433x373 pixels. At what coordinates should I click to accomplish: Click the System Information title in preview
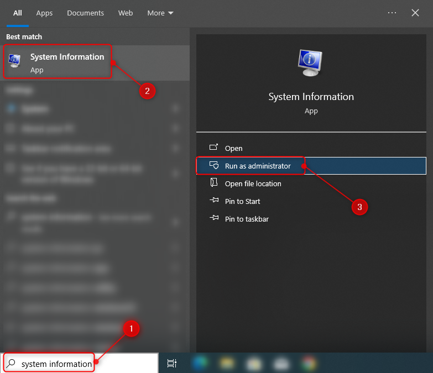pyautogui.click(x=311, y=97)
